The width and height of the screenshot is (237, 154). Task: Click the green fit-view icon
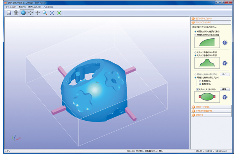click(59, 13)
